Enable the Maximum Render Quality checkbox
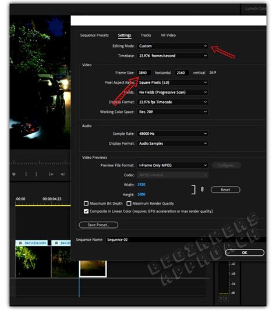 point(129,203)
